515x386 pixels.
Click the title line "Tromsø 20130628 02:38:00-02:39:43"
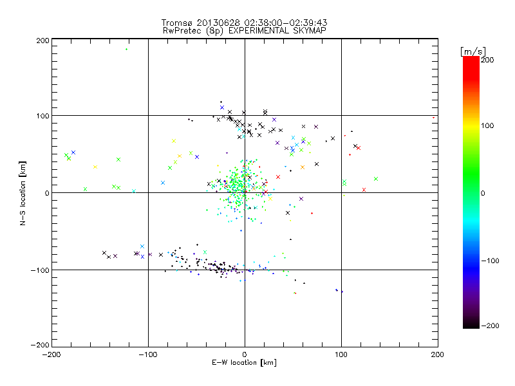pos(244,23)
